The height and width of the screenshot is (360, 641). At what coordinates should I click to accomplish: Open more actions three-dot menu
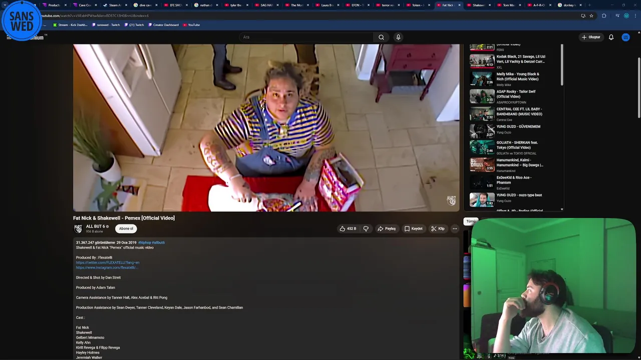(455, 228)
